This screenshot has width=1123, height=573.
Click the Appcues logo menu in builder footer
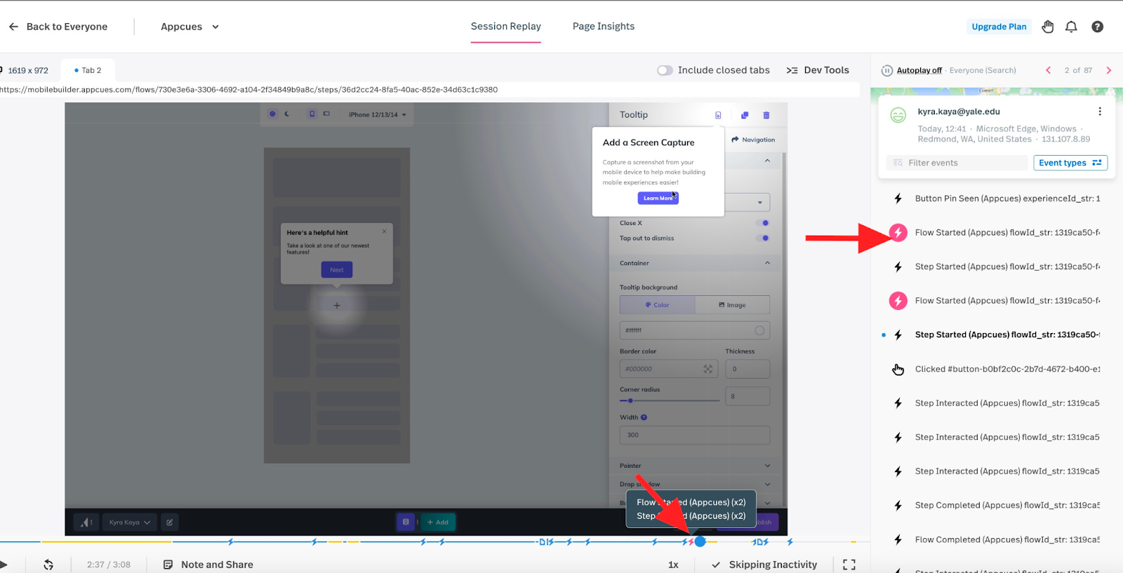point(86,522)
